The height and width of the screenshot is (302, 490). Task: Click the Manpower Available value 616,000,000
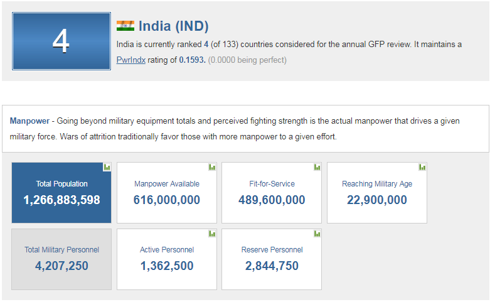(167, 200)
